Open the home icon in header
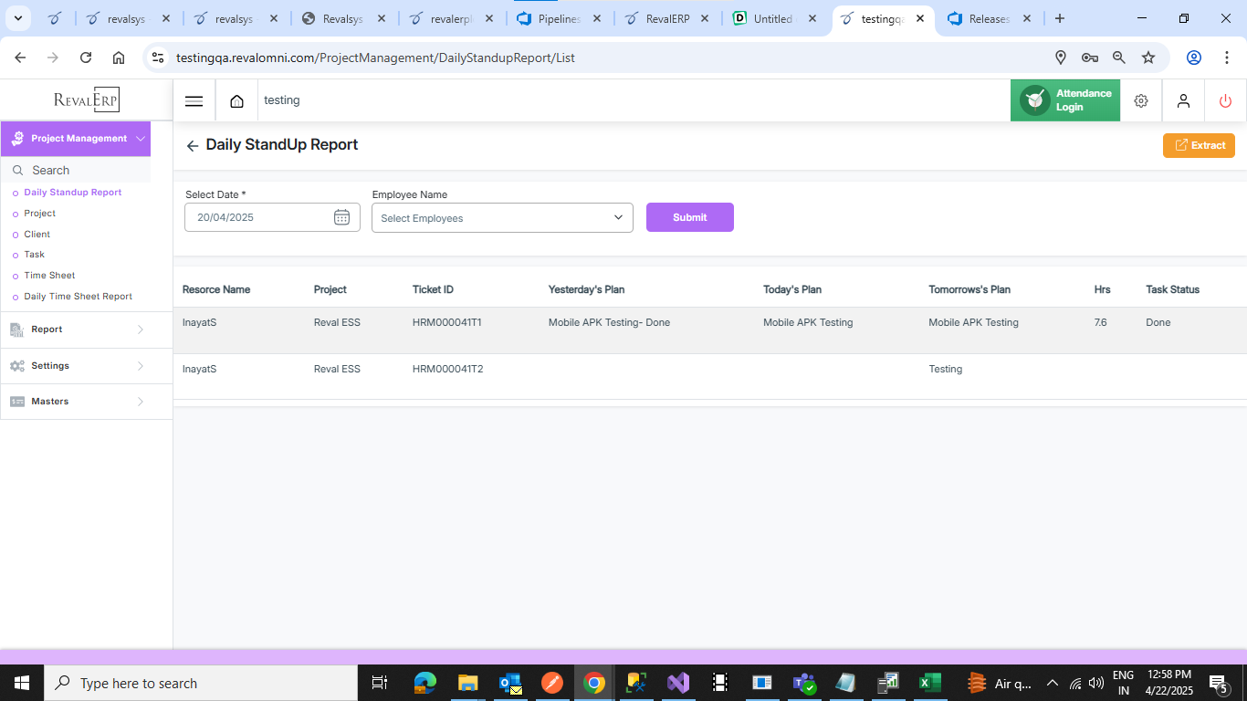1247x701 pixels. [x=236, y=101]
